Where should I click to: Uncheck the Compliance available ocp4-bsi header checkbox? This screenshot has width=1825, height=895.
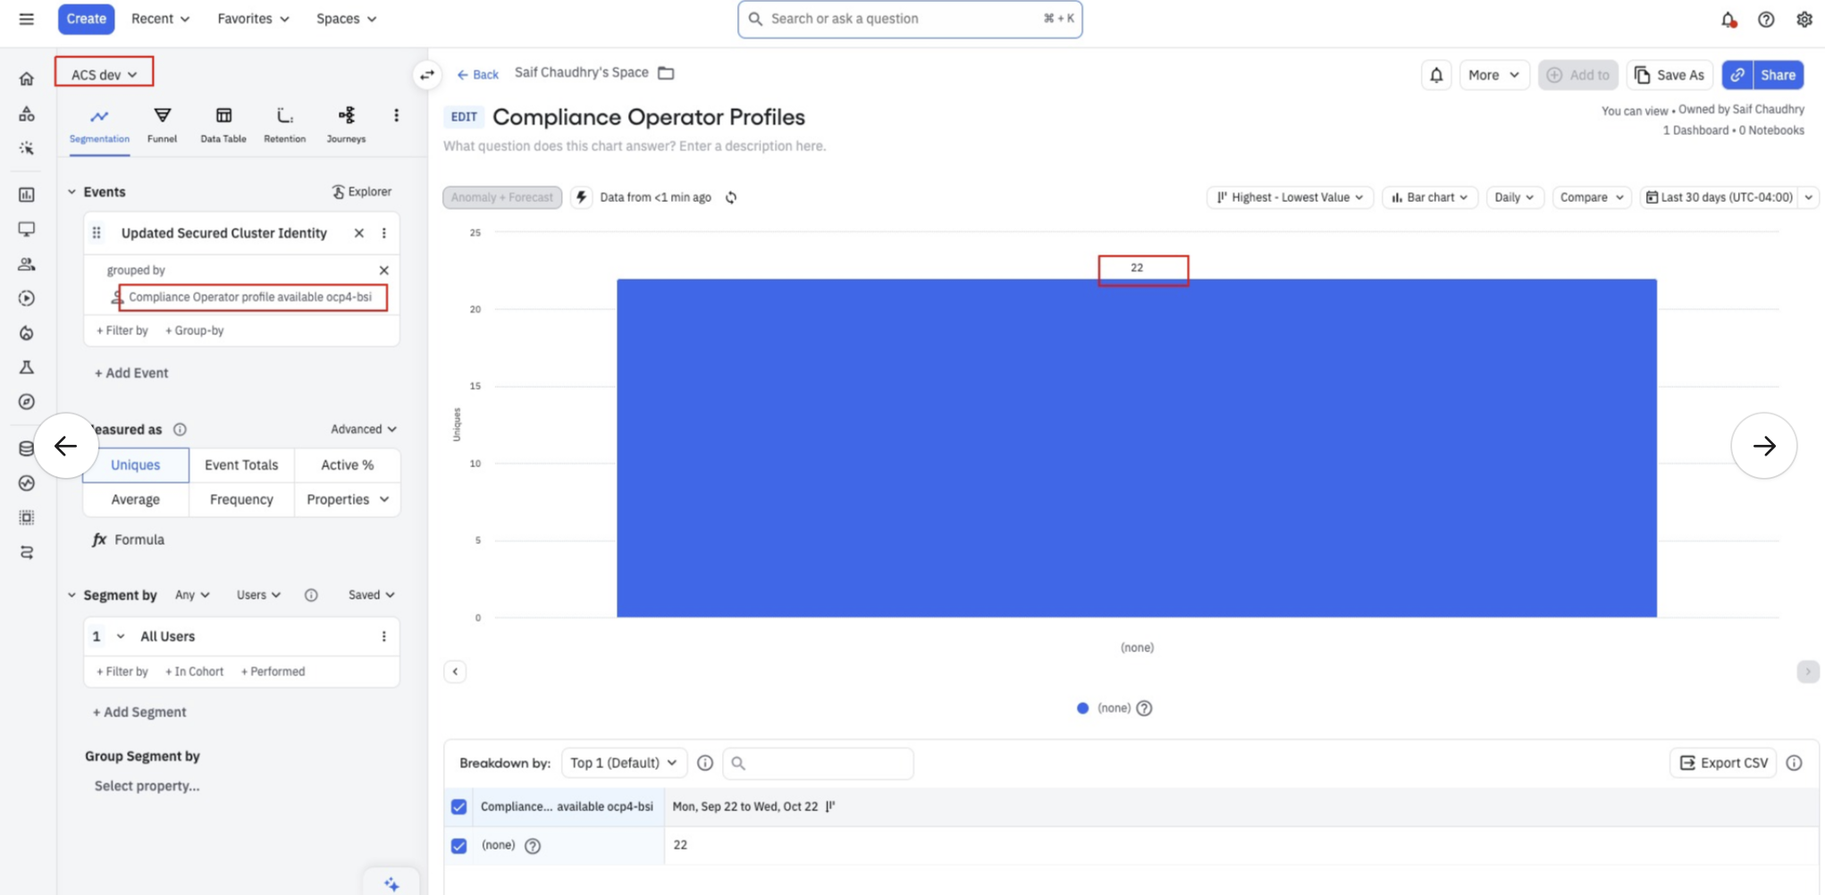click(458, 807)
